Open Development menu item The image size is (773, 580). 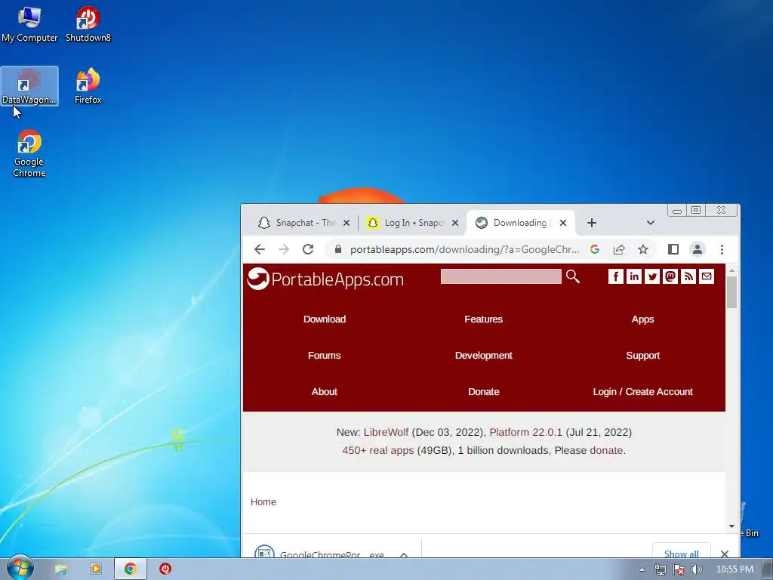[484, 356]
